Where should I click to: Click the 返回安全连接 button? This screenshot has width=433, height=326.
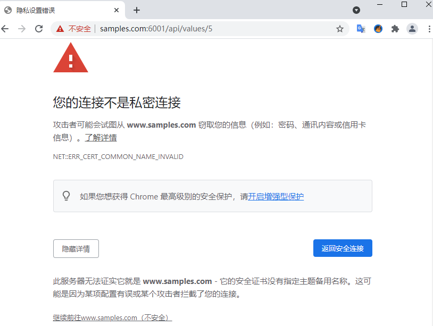(343, 248)
